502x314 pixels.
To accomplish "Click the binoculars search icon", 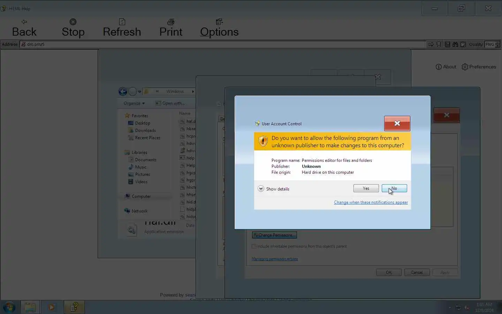I will 455,44.
